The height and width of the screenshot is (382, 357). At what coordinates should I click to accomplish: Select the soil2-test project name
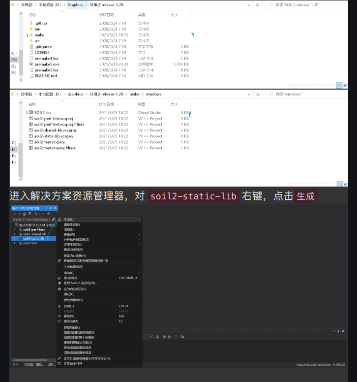point(30,243)
